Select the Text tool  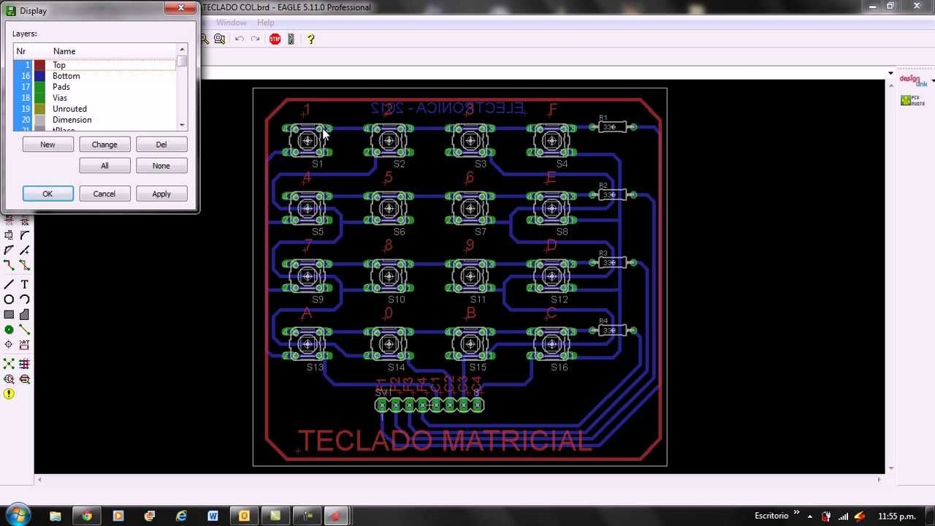(x=25, y=284)
